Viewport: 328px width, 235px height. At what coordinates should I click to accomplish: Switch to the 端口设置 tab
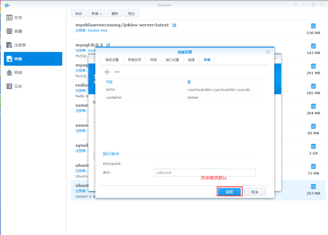pos(172,60)
